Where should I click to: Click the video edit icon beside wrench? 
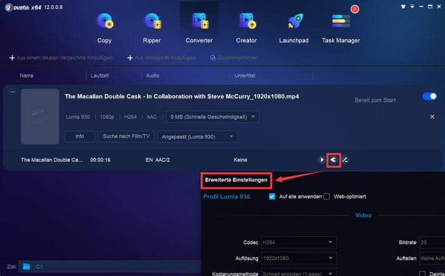pyautogui.click(x=345, y=160)
